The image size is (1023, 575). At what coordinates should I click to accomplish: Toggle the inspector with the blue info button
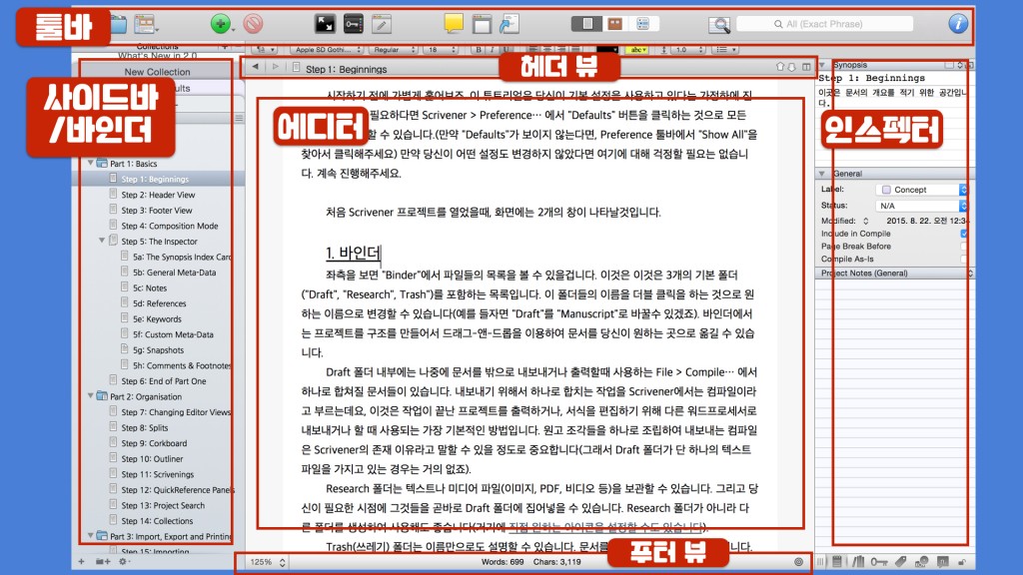(957, 24)
